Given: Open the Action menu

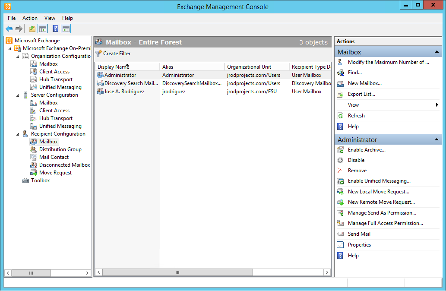Looking at the screenshot, I should 30,18.
